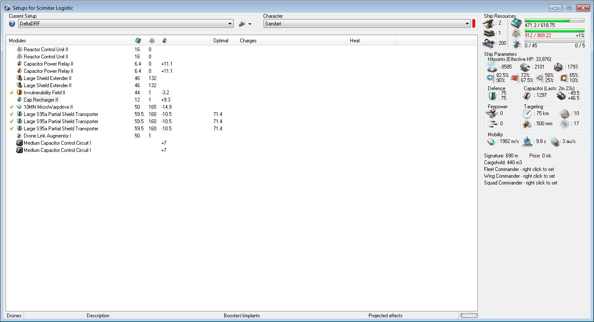Click the EM resistance icon showing 82.5%
This screenshot has height=322, width=594.
click(x=491, y=78)
